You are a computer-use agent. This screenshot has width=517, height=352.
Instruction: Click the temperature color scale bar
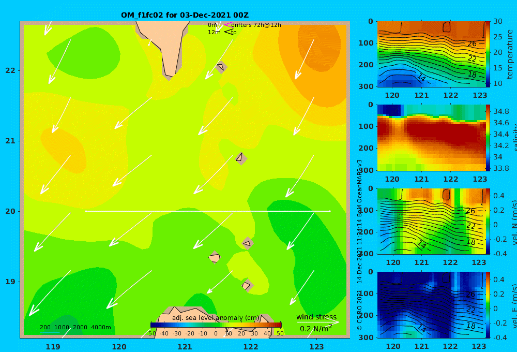[488, 54]
